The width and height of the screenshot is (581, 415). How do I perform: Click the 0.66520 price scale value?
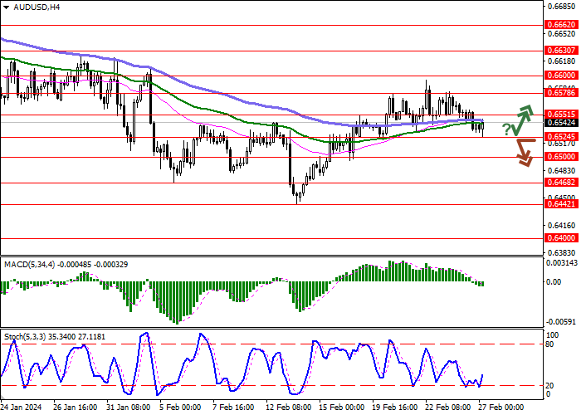coord(561,33)
